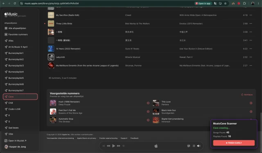Open more options for Three Little Birds
Screen dimensions: 262x153
(251, 24)
